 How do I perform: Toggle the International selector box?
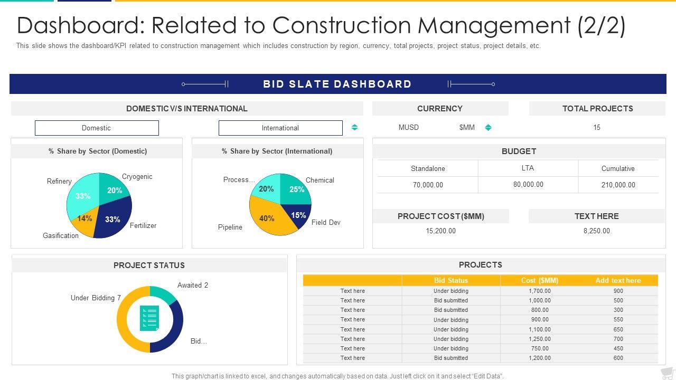(280, 128)
